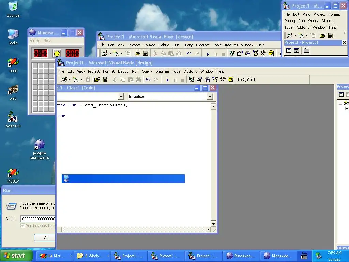
Task: Click the Paste icon in front window toolbar
Action: [x=131, y=79]
